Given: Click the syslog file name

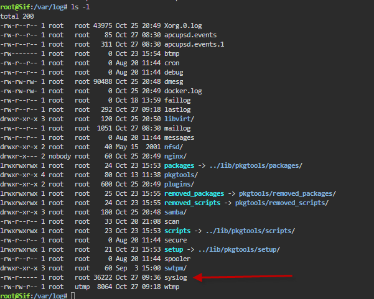Looking at the screenshot, I should [x=175, y=278].
